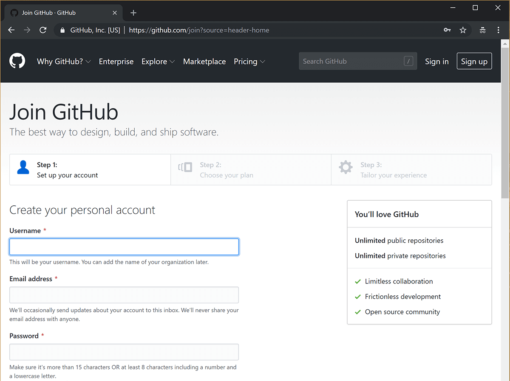Image resolution: width=510 pixels, height=381 pixels.
Task: Click 'Limitless collaboration' list item
Action: [399, 281]
